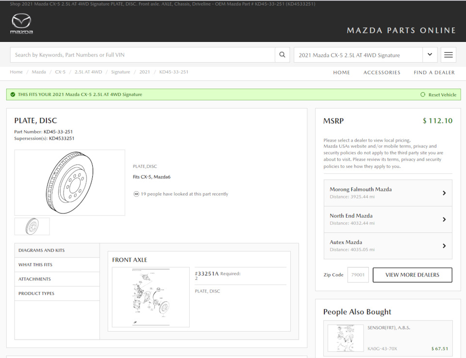Open Autex Mazda dealer details

coord(444,246)
